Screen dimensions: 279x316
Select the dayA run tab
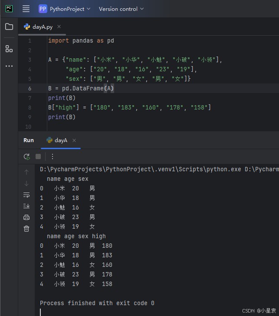[60, 140]
